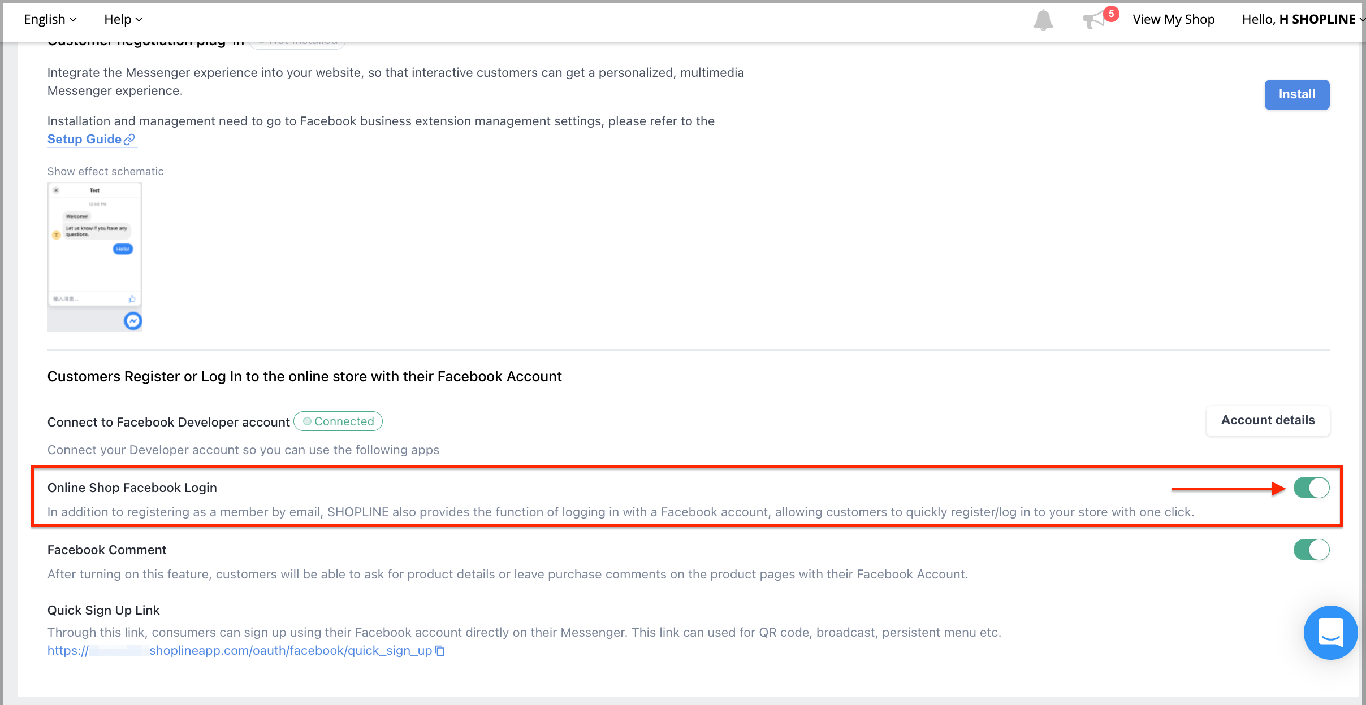Click View My Shop link
This screenshot has width=1366, height=705.
pos(1174,19)
